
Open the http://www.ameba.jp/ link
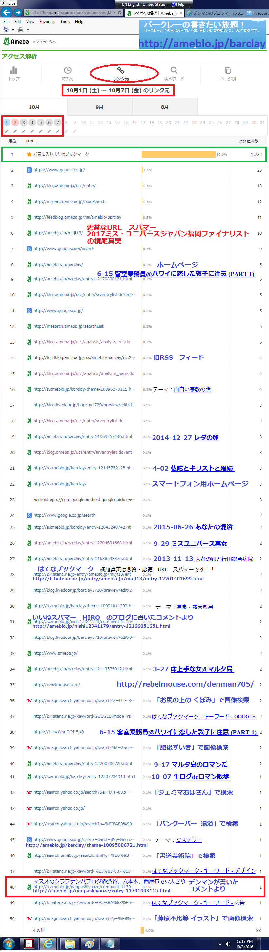point(55,653)
